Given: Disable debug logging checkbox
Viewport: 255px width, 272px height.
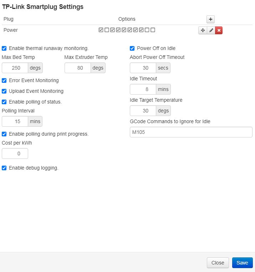Looking at the screenshot, I should click(4, 168).
